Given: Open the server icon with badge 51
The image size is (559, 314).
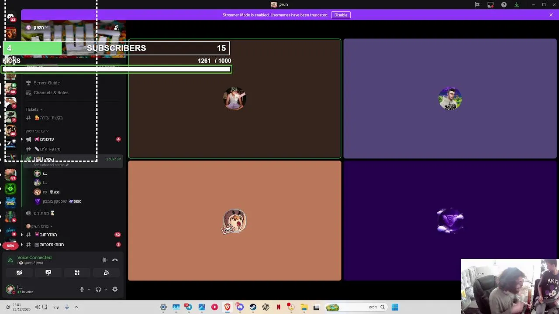Looking at the screenshot, I should coord(10,174).
